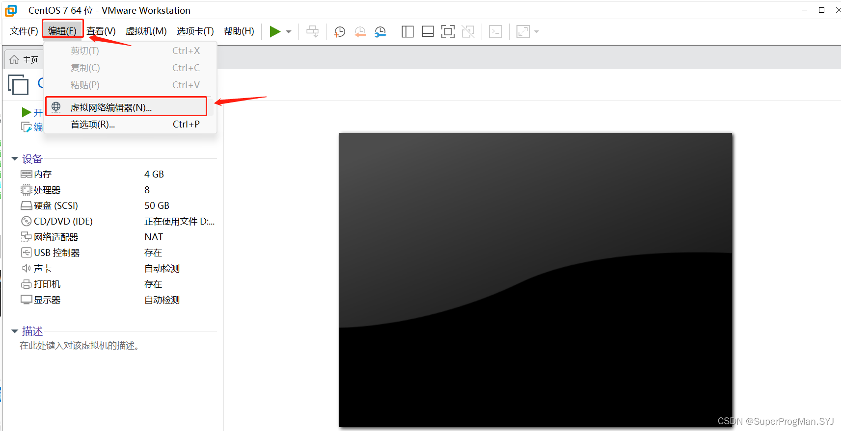
Task: Click the 网络适配器 device row
Action: pyautogui.click(x=118, y=237)
